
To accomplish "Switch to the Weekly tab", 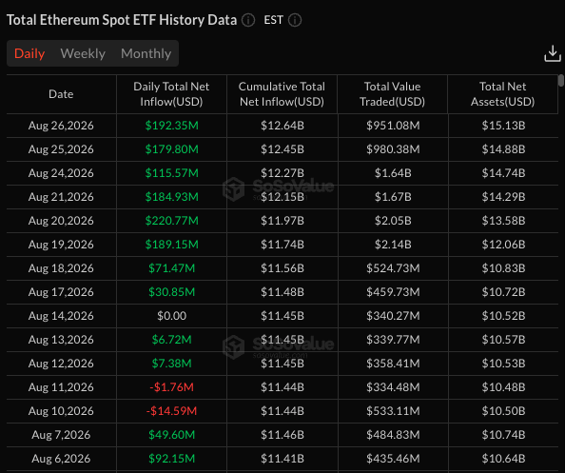I will (x=83, y=53).
